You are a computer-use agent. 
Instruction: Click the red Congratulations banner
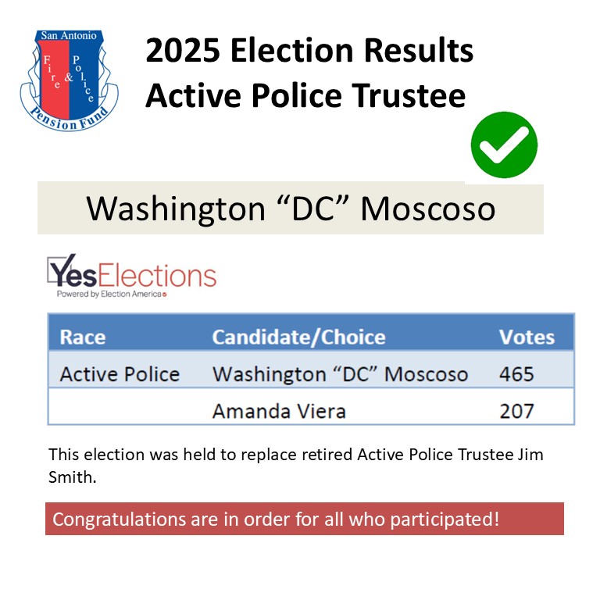(305, 519)
